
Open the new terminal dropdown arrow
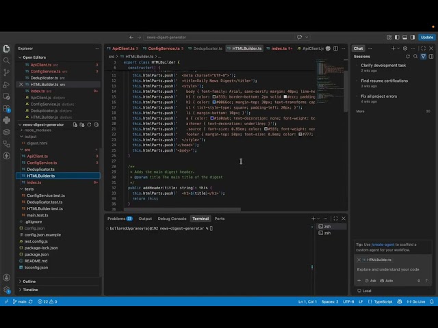318,219
